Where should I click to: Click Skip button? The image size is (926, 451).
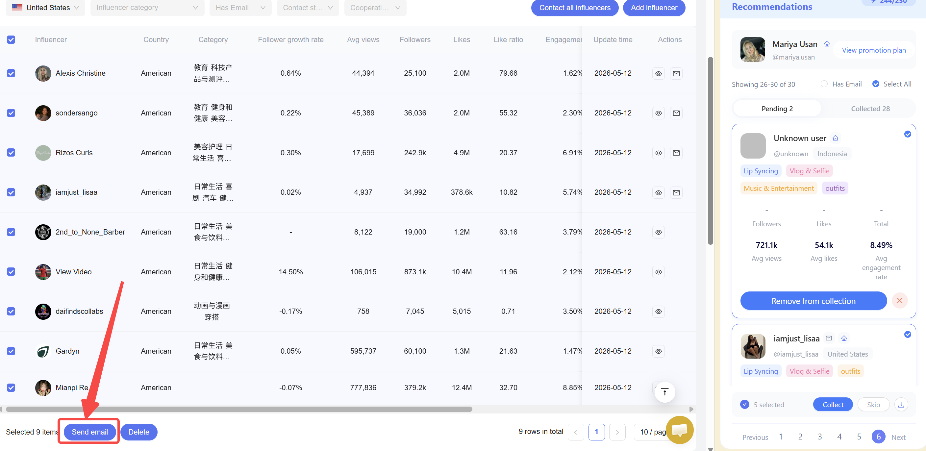(x=873, y=405)
